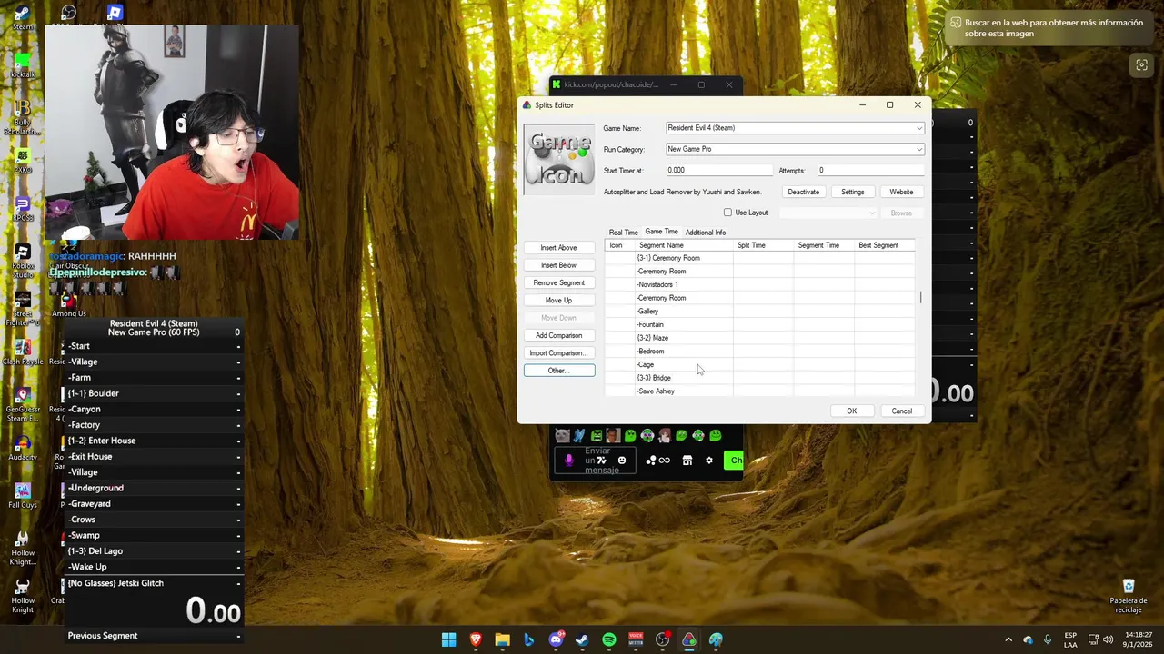Viewport: 1164px width, 654px height.
Task: Expand the Game Name dropdown
Action: coord(919,128)
